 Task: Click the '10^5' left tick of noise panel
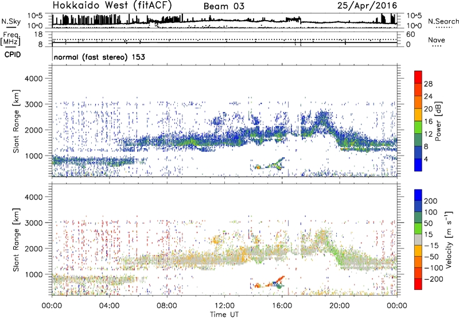coord(35,15)
